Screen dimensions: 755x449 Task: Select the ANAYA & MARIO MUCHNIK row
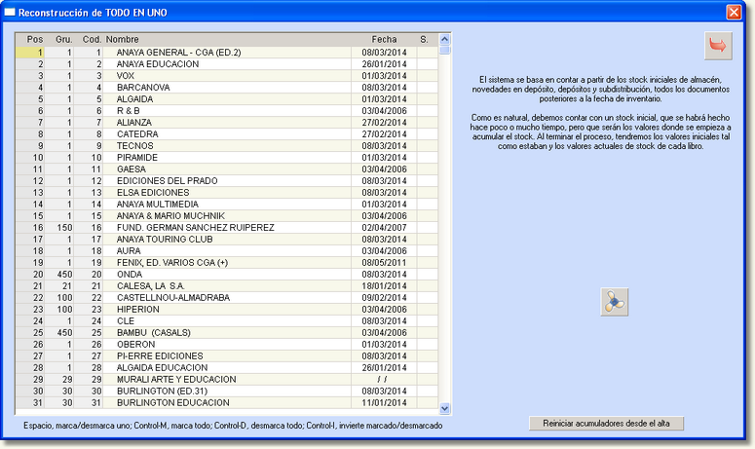coord(227,215)
